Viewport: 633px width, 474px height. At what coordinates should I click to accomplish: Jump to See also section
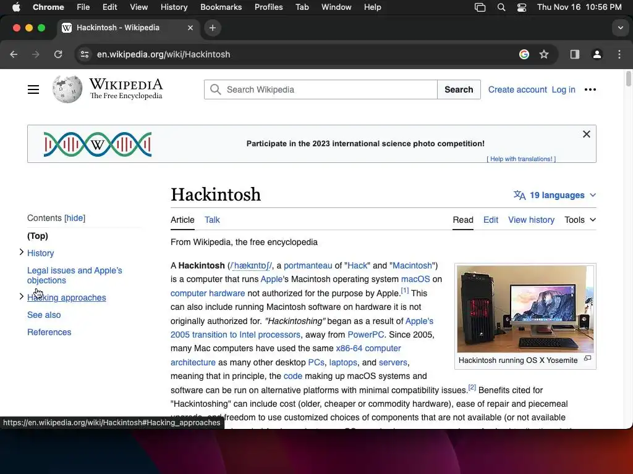pos(44,315)
